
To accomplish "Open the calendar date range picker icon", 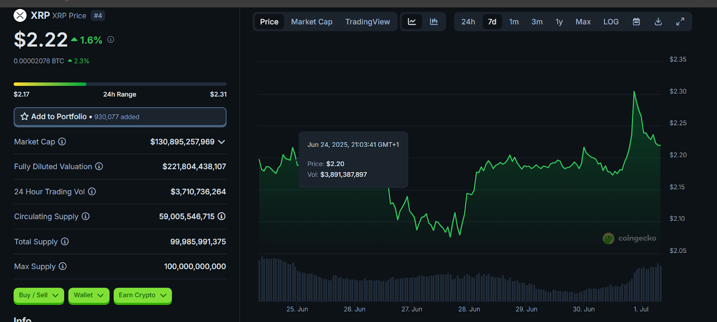I will click(636, 21).
